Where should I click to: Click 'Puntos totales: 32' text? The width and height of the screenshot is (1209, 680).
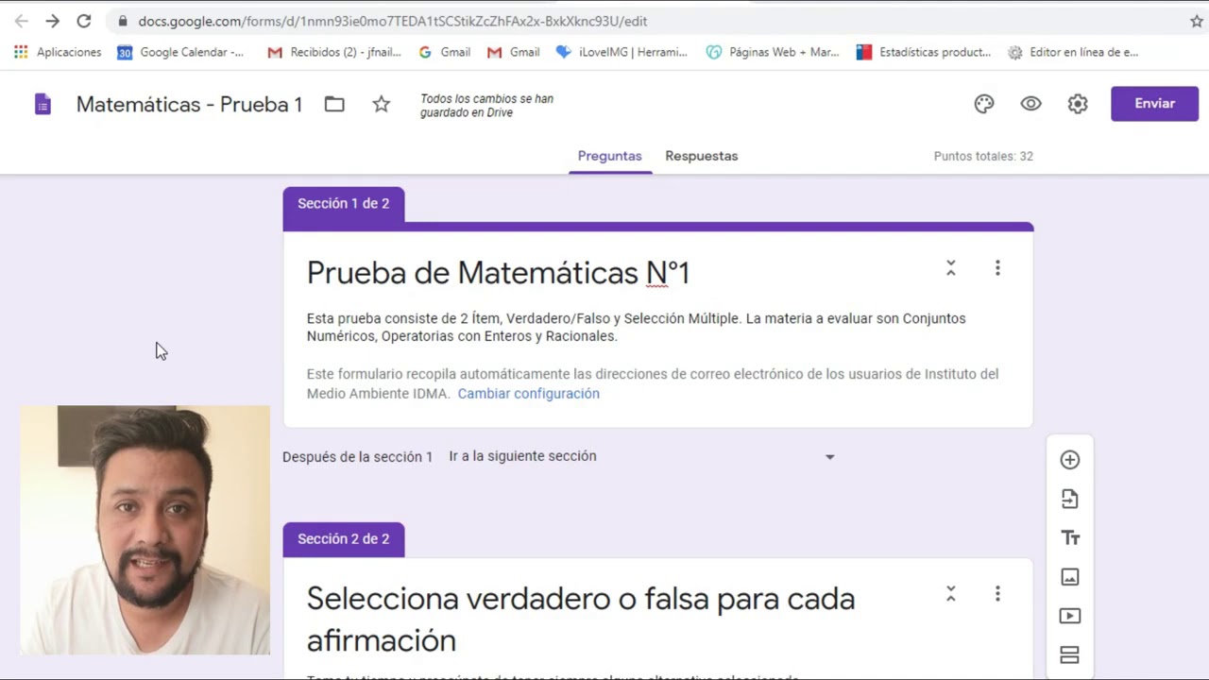tap(983, 157)
